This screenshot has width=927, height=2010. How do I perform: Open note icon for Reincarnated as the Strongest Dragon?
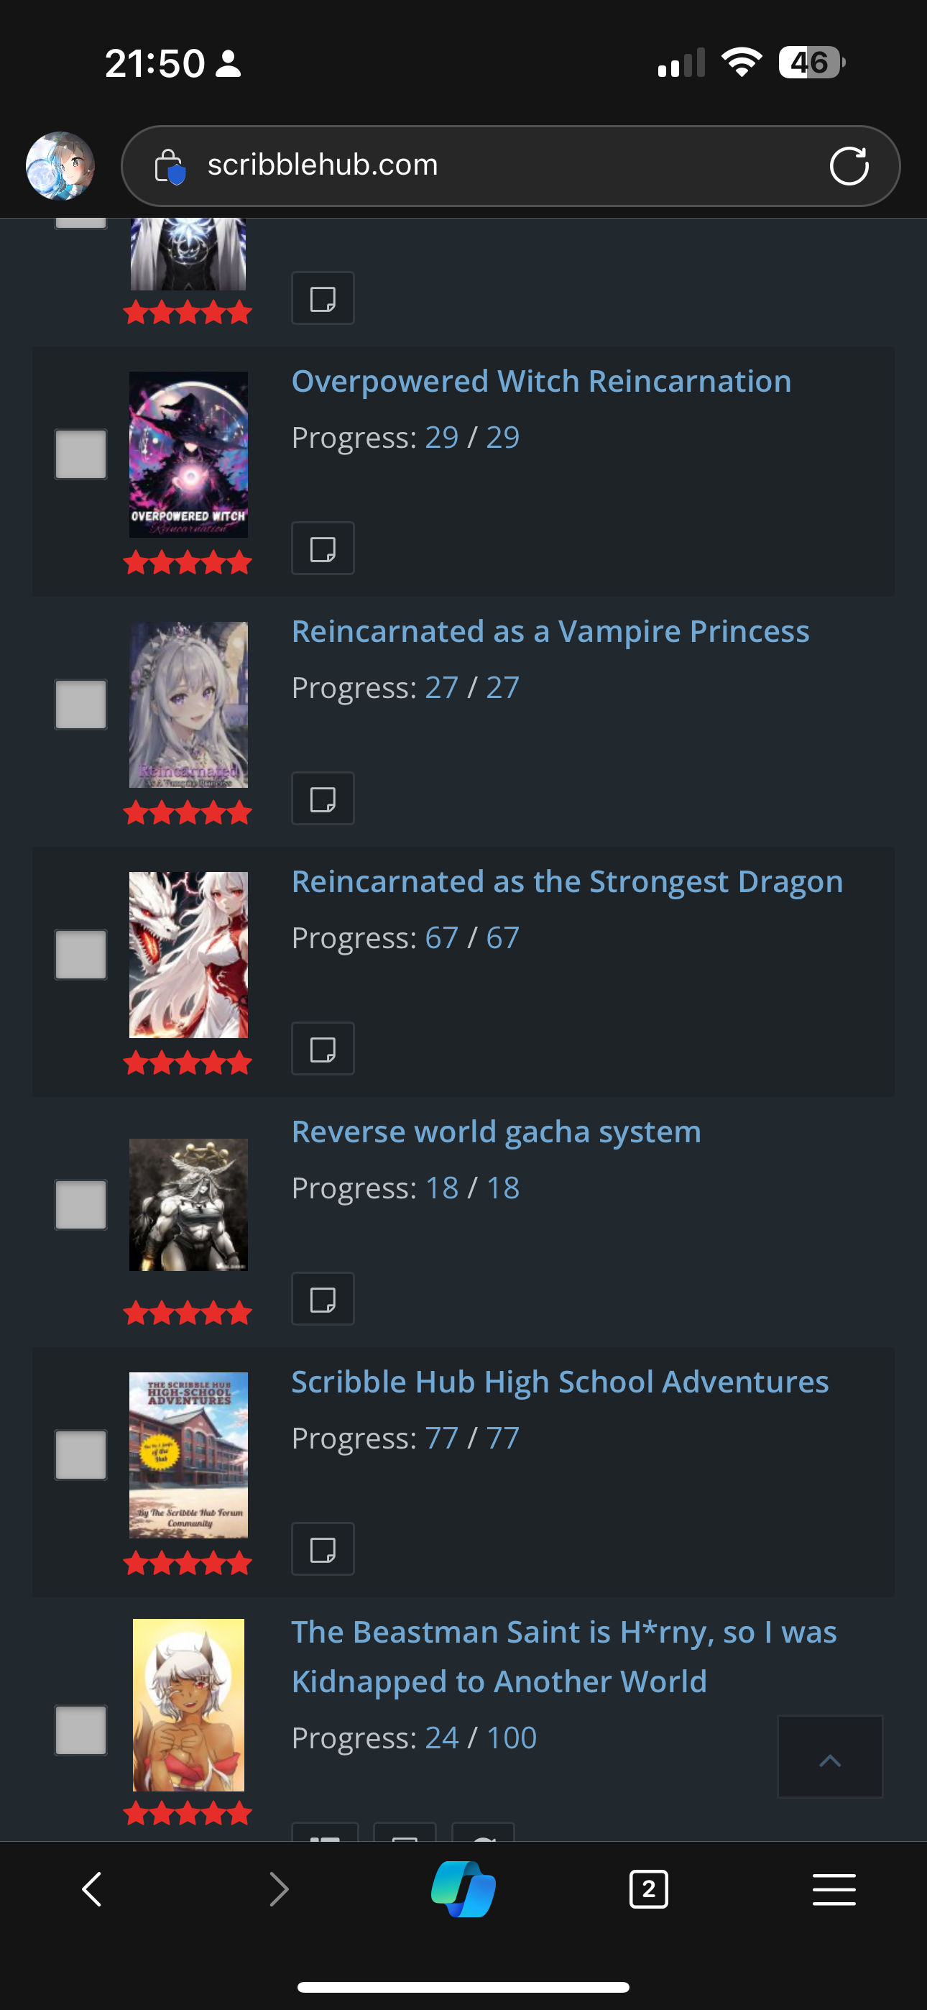322,1048
